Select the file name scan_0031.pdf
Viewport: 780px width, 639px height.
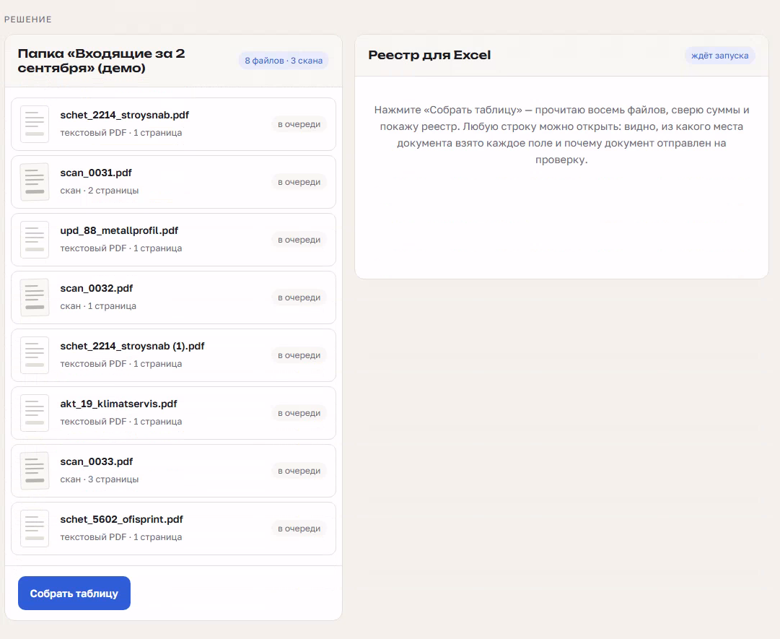(x=96, y=173)
